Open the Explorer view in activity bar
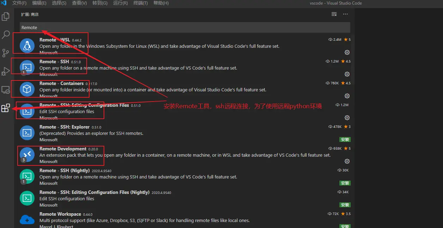 [6, 17]
